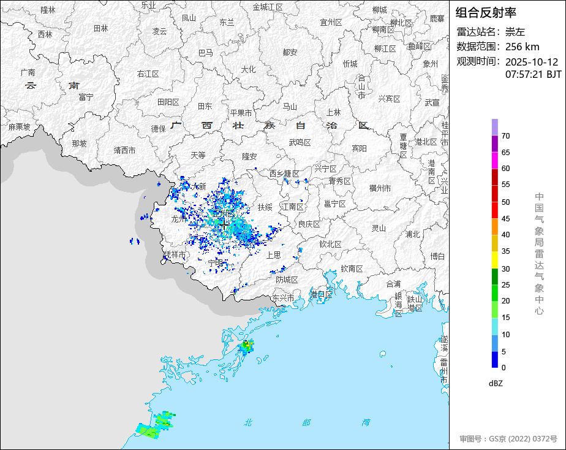
Task: Click the 靖西市 map label
Action: coord(125,150)
